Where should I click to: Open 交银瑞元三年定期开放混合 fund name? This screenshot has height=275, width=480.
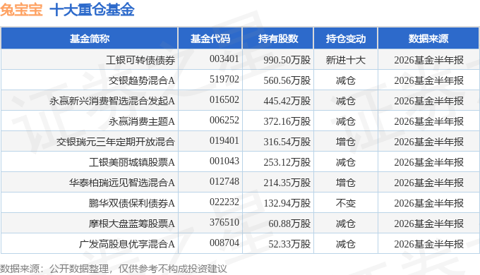coord(115,142)
